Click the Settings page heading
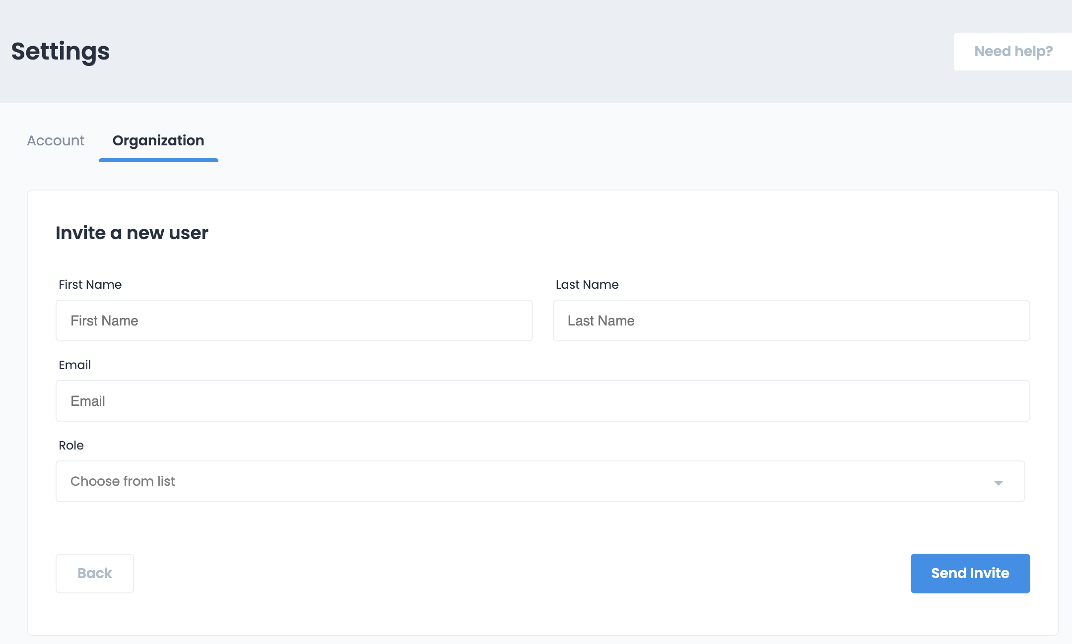The width and height of the screenshot is (1072, 644). coord(61,52)
